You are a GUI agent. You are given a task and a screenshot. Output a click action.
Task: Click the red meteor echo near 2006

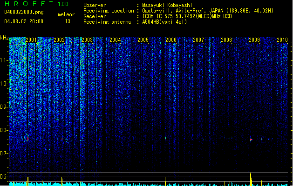coord(165,139)
